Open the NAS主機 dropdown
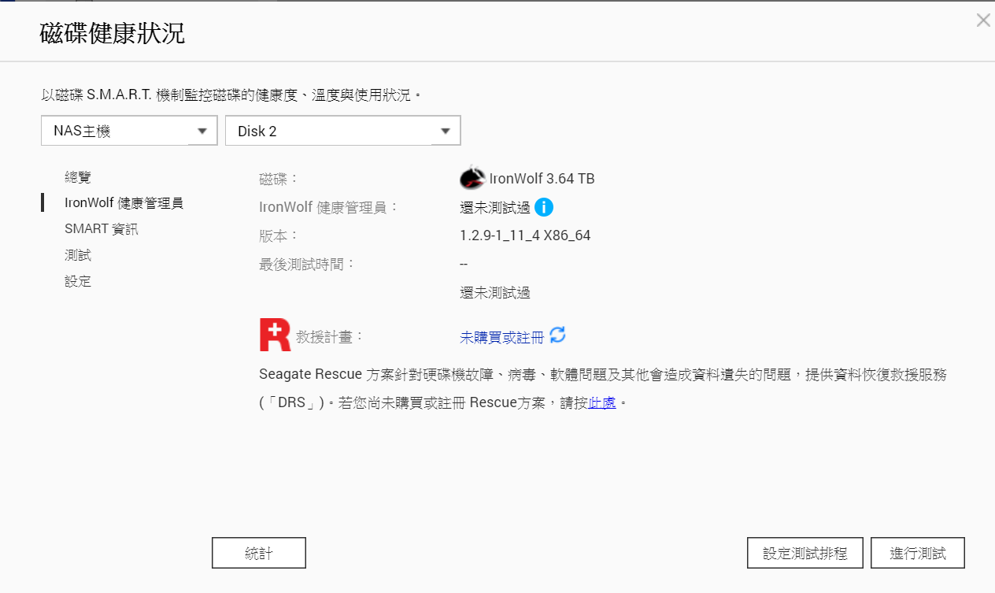Image resolution: width=995 pixels, height=593 pixels. tap(129, 131)
